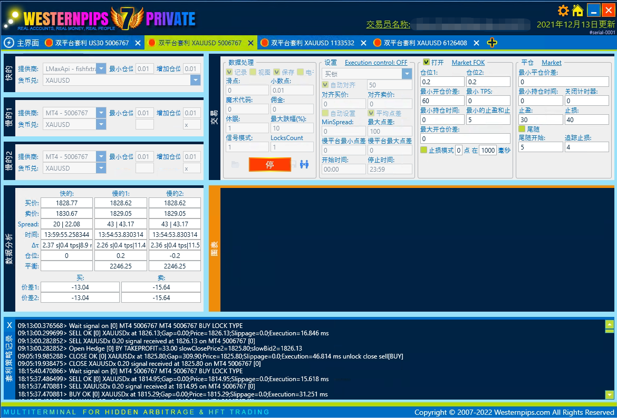Click the blue people icon beside 停 button

click(304, 164)
